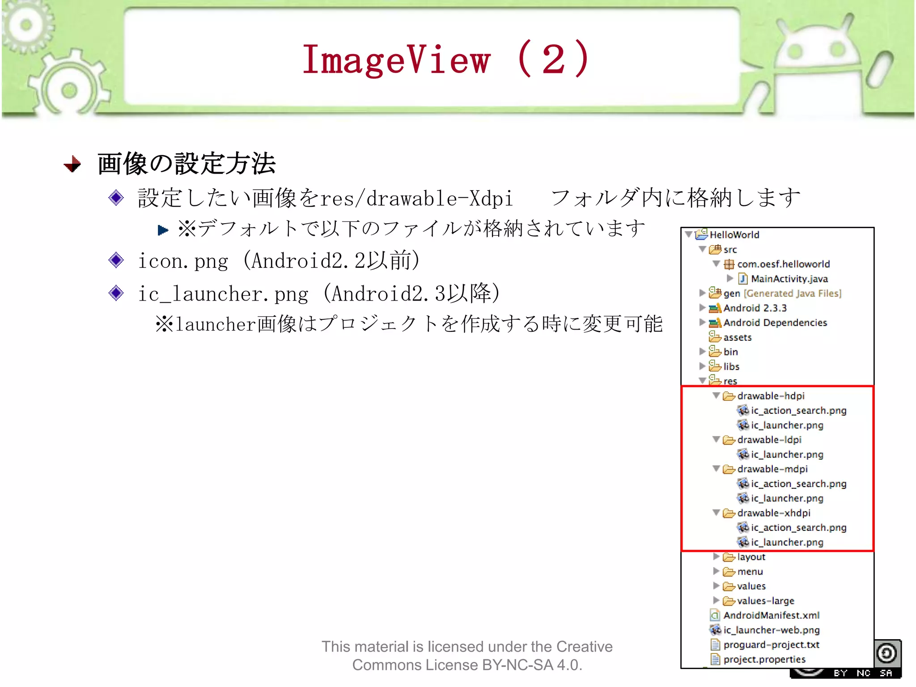Click the bin folder icon
Image resolution: width=916 pixels, height=687 pixels.
click(x=715, y=352)
